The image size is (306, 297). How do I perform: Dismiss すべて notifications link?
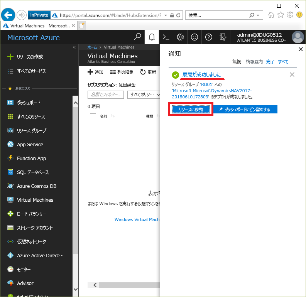coord(283,62)
